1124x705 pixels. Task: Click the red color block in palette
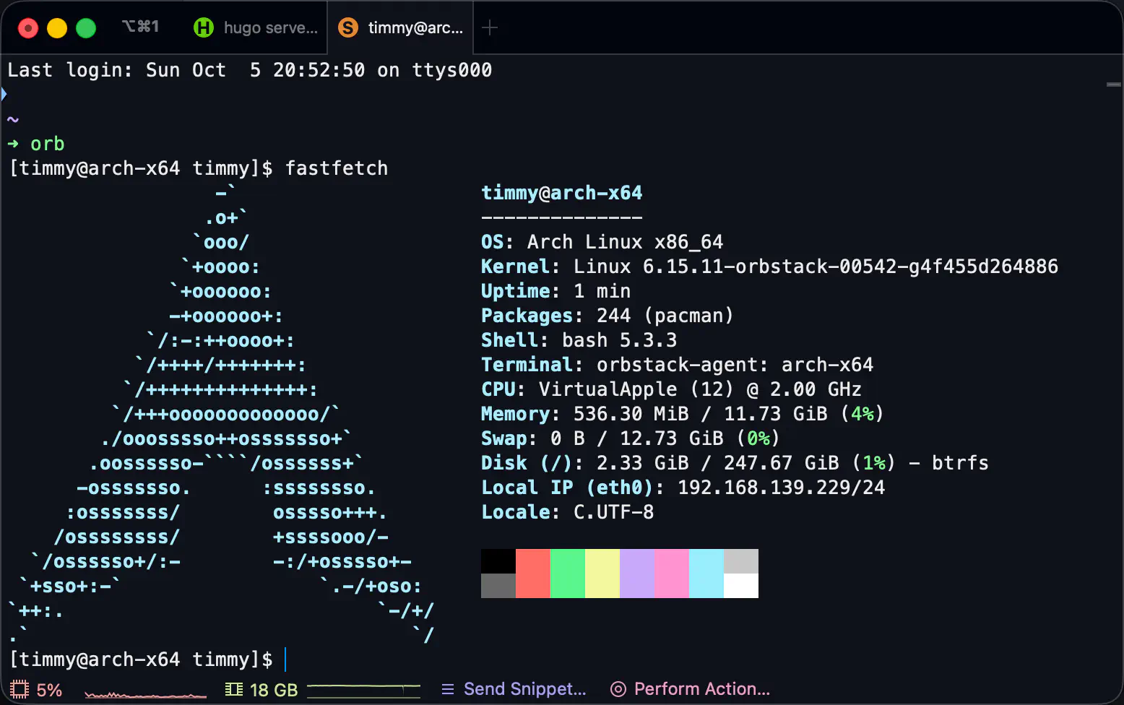533,573
